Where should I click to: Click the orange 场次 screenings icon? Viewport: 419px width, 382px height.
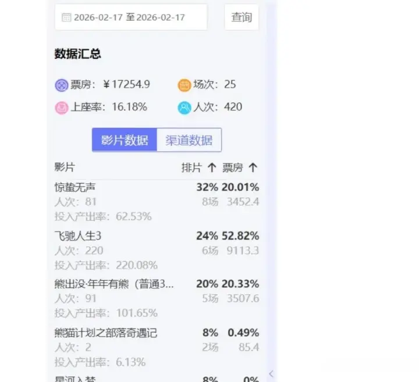pos(184,85)
